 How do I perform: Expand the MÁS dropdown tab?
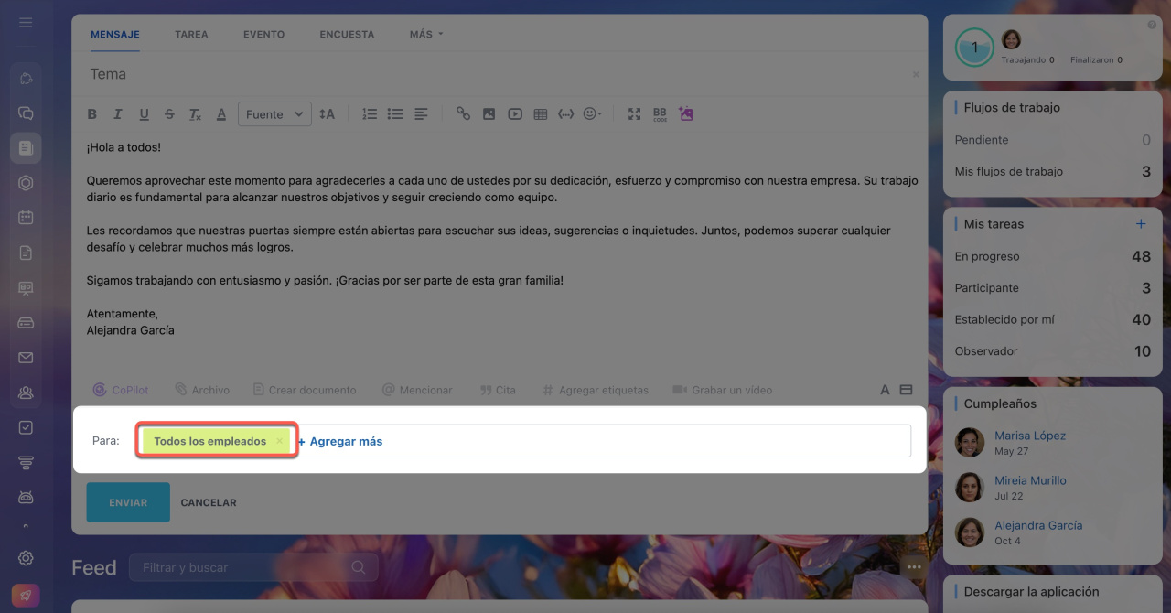coord(426,35)
